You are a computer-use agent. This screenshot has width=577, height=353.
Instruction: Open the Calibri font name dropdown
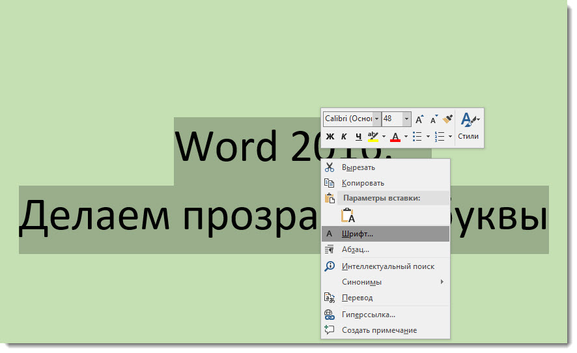pyautogui.click(x=376, y=119)
